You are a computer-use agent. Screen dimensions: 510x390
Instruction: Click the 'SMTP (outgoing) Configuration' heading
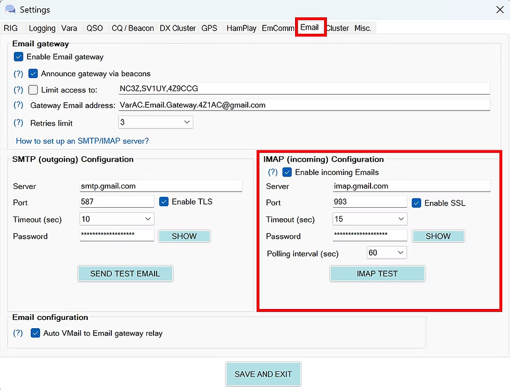73,159
